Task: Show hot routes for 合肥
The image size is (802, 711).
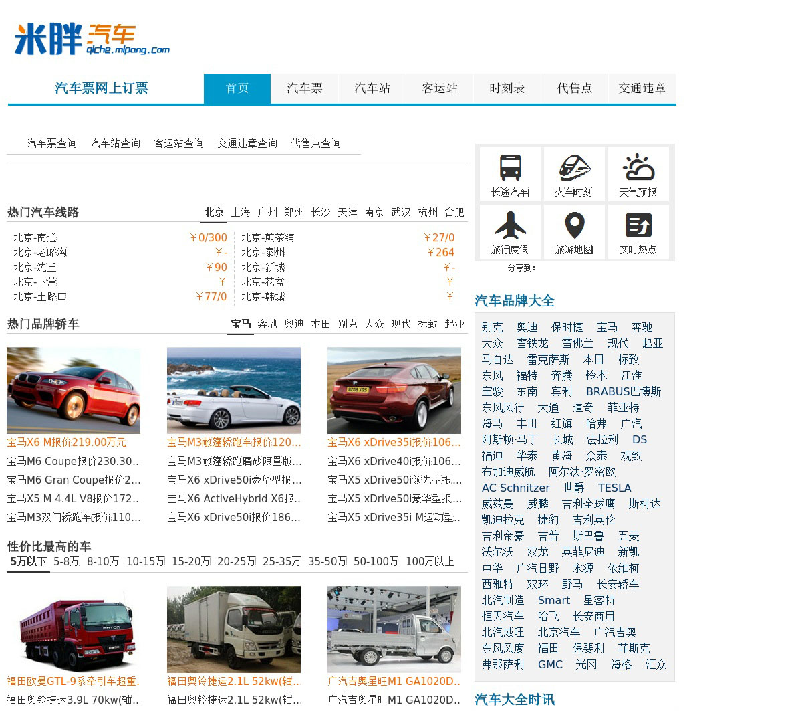Action: [x=454, y=212]
